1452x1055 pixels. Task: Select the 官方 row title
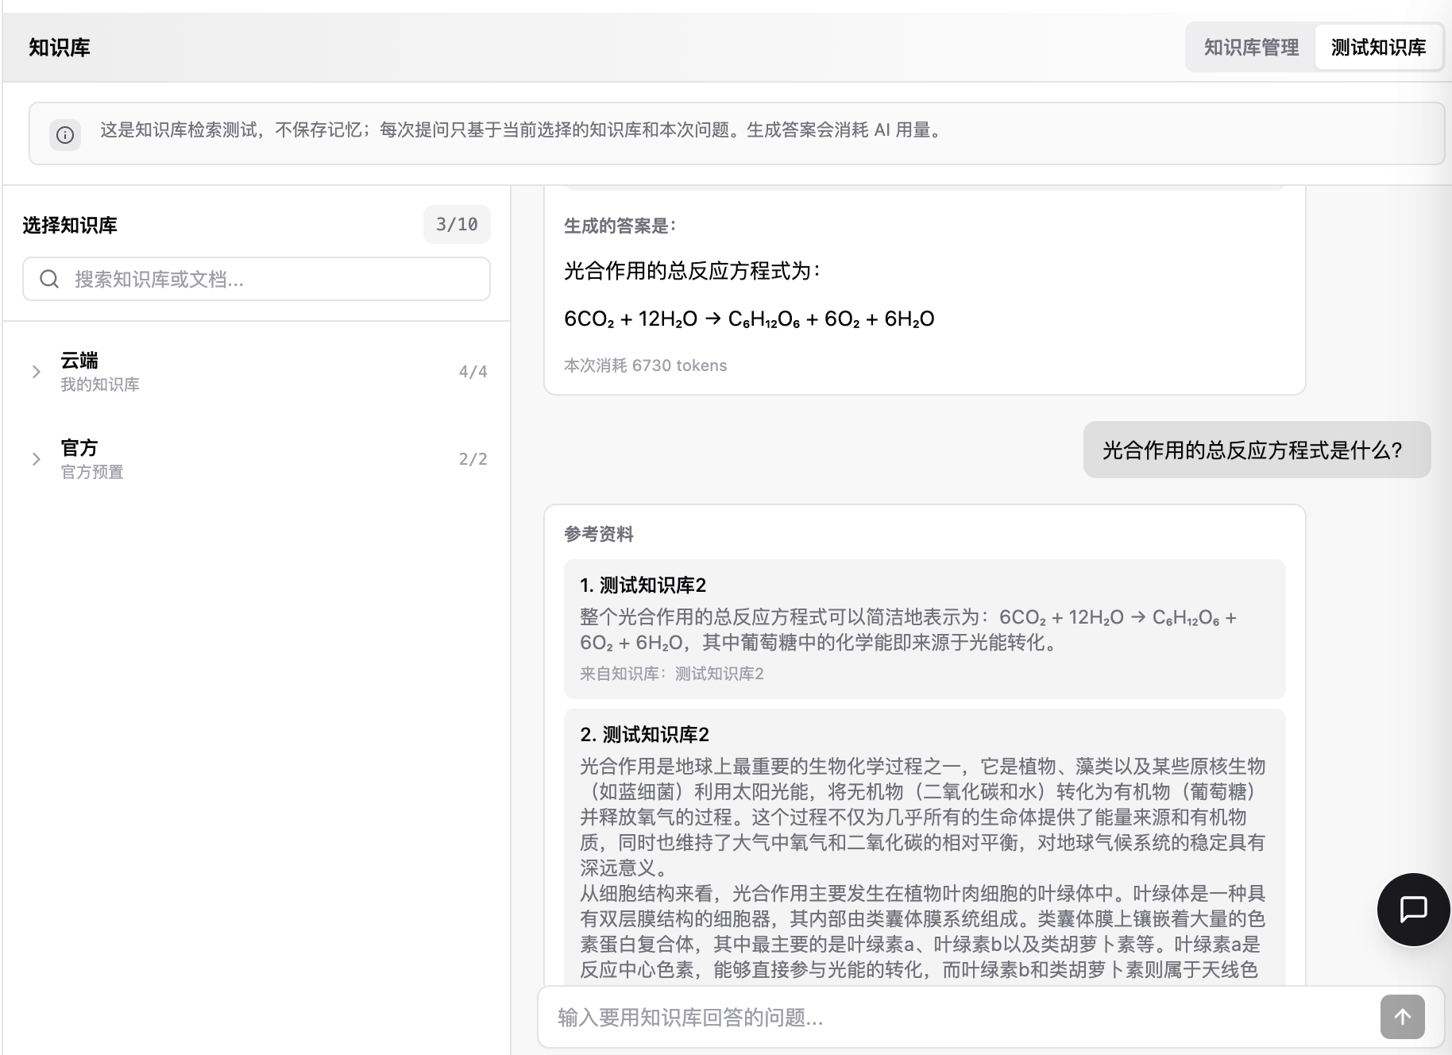pos(79,448)
